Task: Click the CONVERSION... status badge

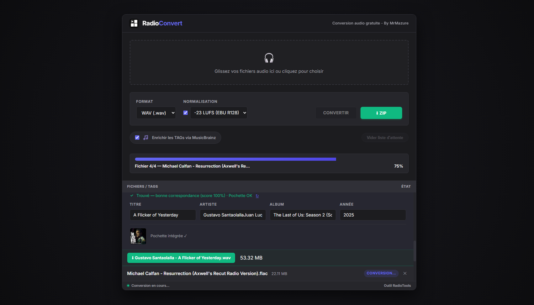Action: click(381, 273)
